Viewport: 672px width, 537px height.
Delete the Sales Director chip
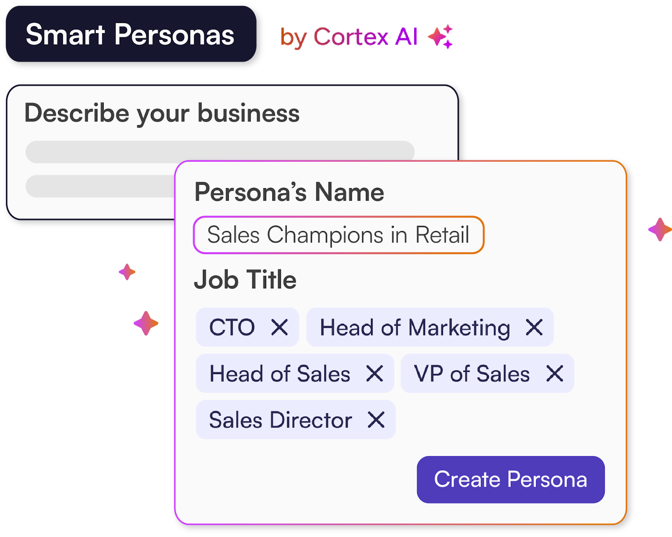click(376, 419)
